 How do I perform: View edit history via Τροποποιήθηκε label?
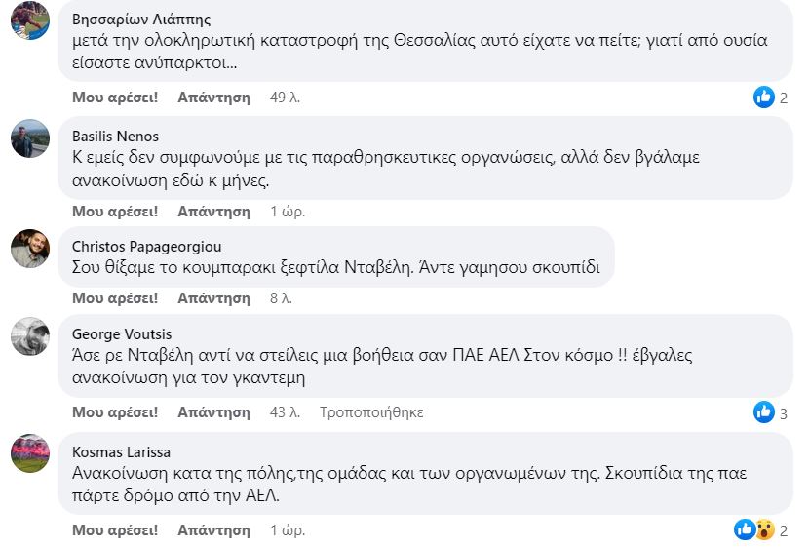371,412
